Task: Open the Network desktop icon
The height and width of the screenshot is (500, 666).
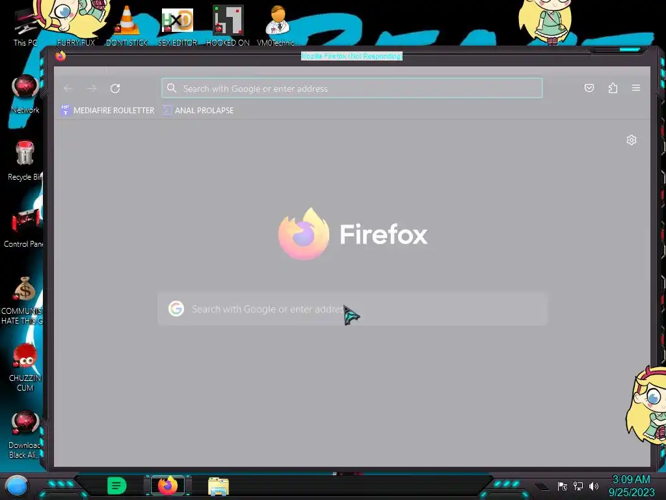Action: point(25,94)
